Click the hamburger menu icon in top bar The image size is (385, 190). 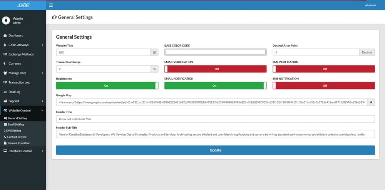[x=51, y=5]
